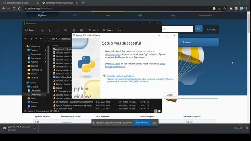
Task: Open New dropdown in File Explorer
Action: coord(31,30)
